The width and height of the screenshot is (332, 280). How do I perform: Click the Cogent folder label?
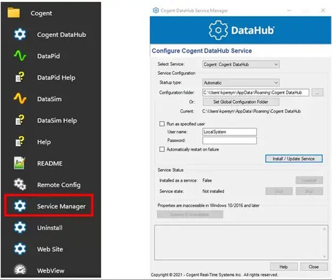coord(41,13)
